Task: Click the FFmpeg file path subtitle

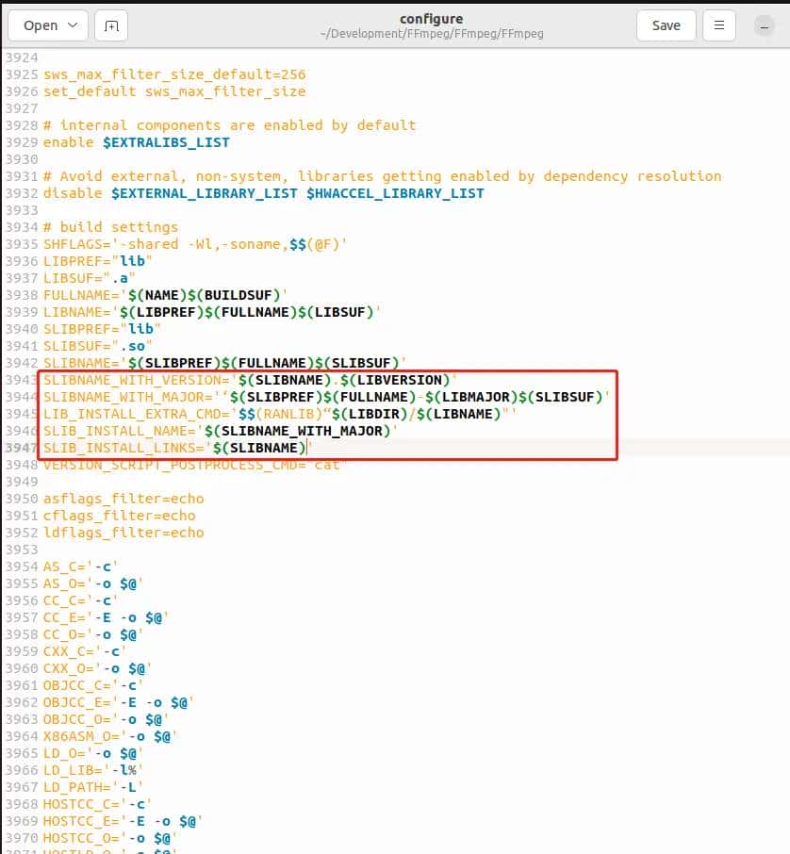Action: pyautogui.click(x=431, y=34)
